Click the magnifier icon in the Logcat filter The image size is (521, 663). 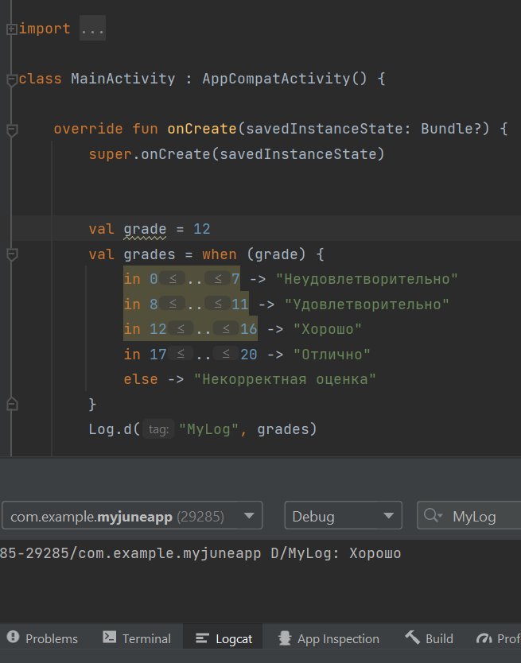click(434, 516)
